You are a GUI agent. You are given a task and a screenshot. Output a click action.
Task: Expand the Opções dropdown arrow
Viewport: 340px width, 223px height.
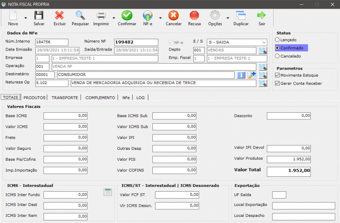pyautogui.click(x=228, y=18)
